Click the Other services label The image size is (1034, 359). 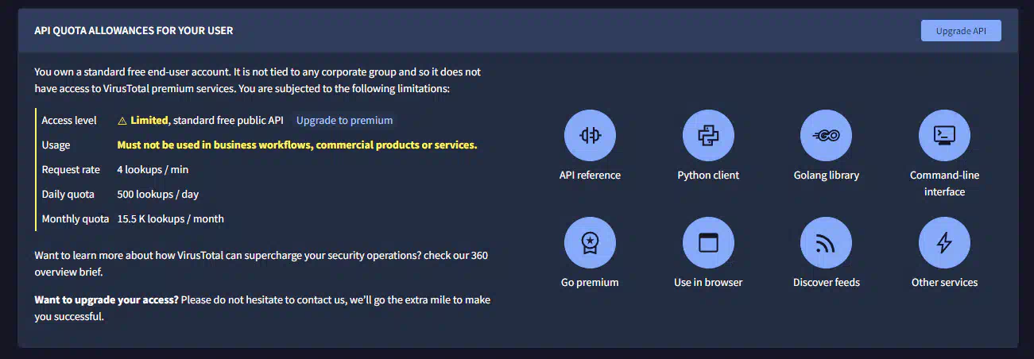(x=944, y=282)
